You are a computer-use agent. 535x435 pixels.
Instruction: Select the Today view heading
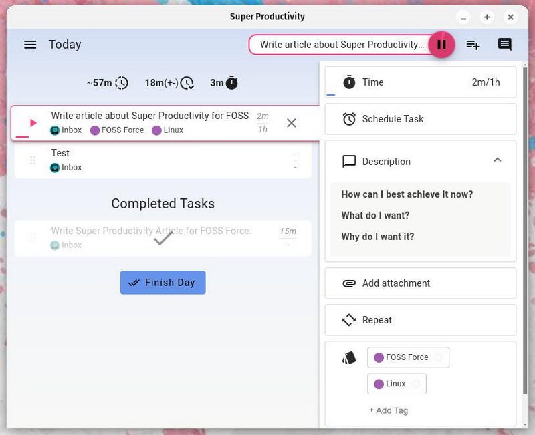point(64,44)
